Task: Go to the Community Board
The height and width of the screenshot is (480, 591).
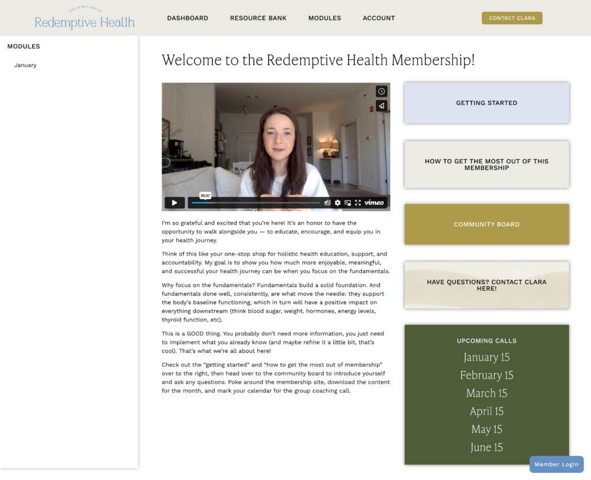Action: tap(487, 224)
